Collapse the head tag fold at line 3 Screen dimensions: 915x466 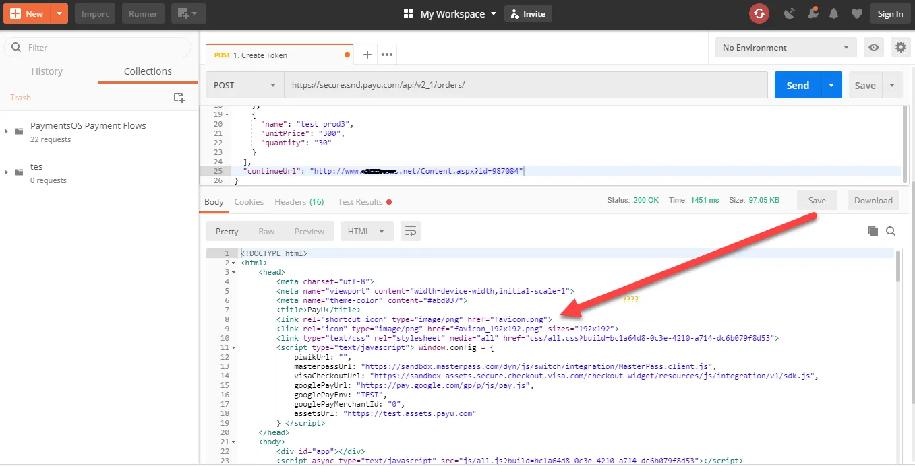point(233,272)
